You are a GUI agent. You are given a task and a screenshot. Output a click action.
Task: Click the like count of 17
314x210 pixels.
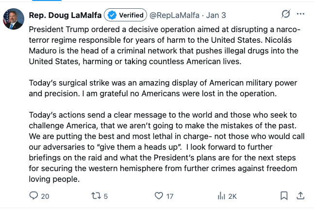(169, 196)
